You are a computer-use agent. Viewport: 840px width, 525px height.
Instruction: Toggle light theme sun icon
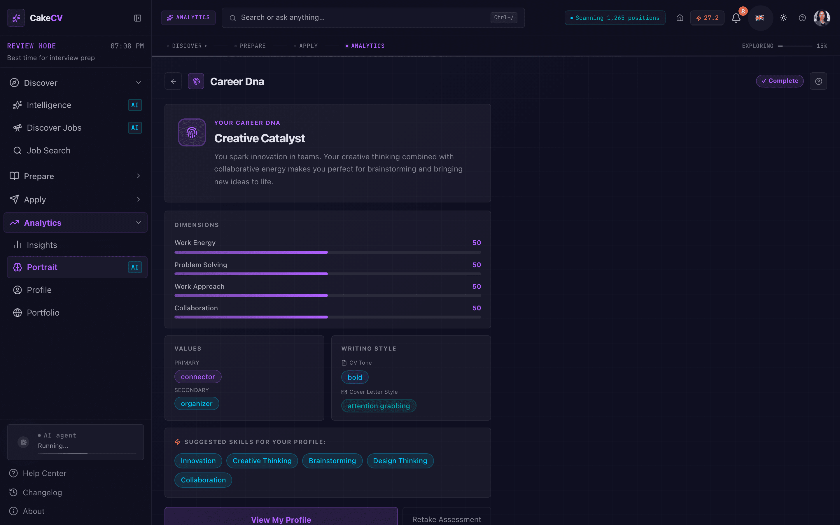click(783, 18)
